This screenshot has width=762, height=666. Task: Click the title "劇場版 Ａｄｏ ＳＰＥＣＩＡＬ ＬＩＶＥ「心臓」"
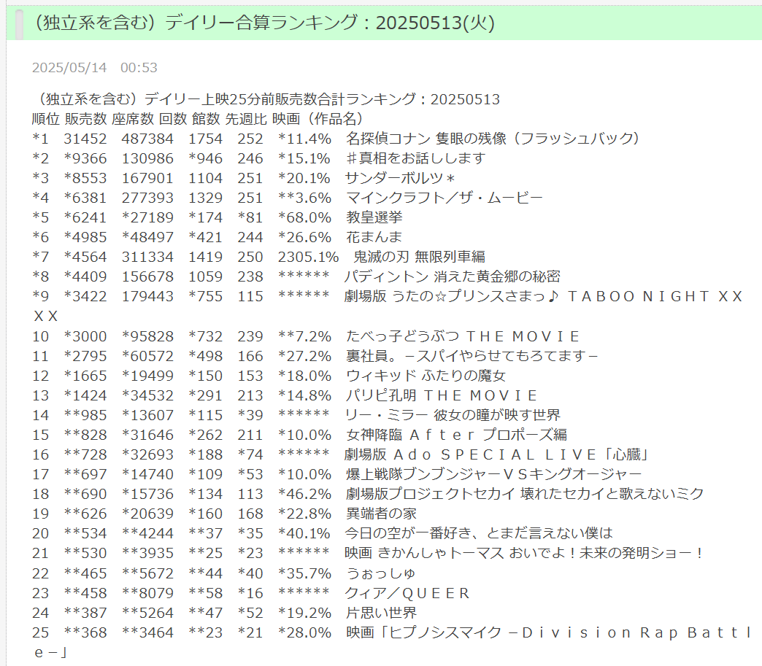(x=498, y=454)
